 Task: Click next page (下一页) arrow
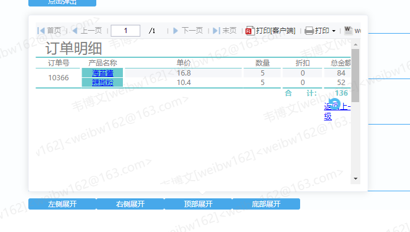[x=175, y=31]
